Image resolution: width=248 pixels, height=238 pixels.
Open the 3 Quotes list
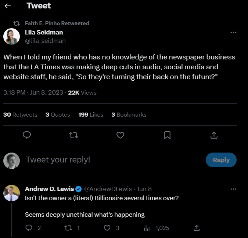tap(58, 115)
